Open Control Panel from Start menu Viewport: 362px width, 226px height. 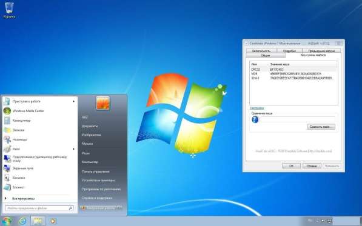click(96, 171)
